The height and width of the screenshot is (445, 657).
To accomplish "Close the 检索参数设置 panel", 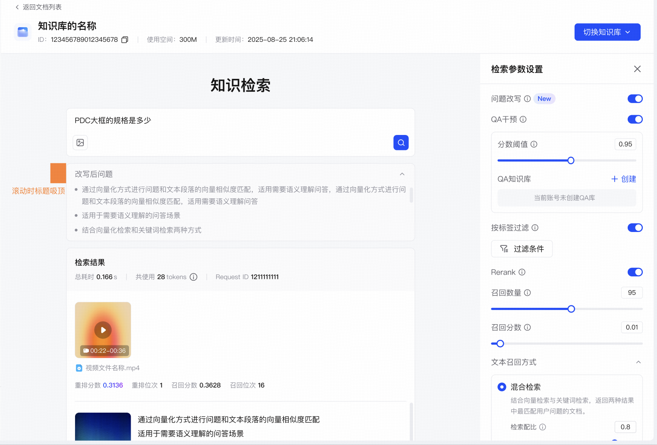I will (x=637, y=69).
